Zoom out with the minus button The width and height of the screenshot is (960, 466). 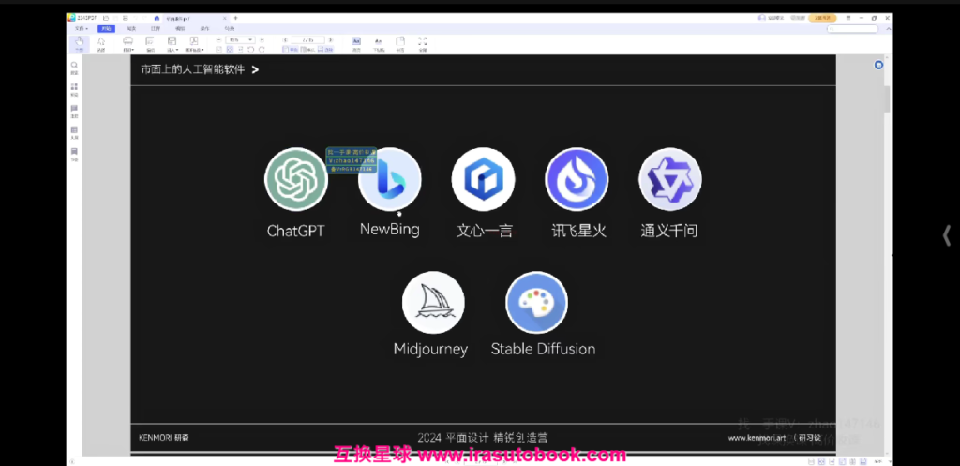[218, 39]
